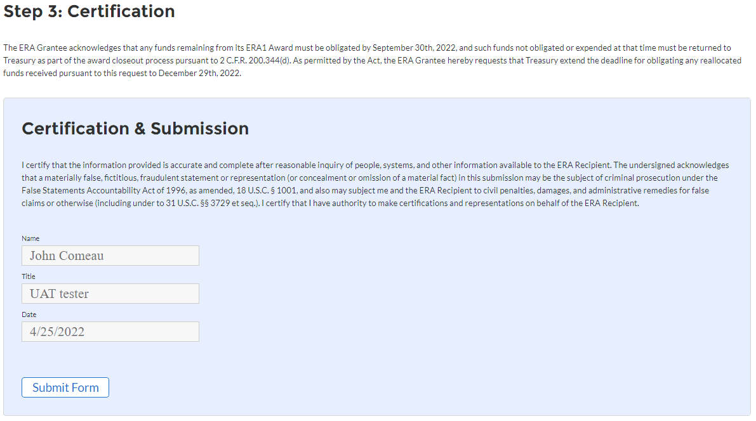
Task: Click the Title label above second field
Action: [x=29, y=276]
